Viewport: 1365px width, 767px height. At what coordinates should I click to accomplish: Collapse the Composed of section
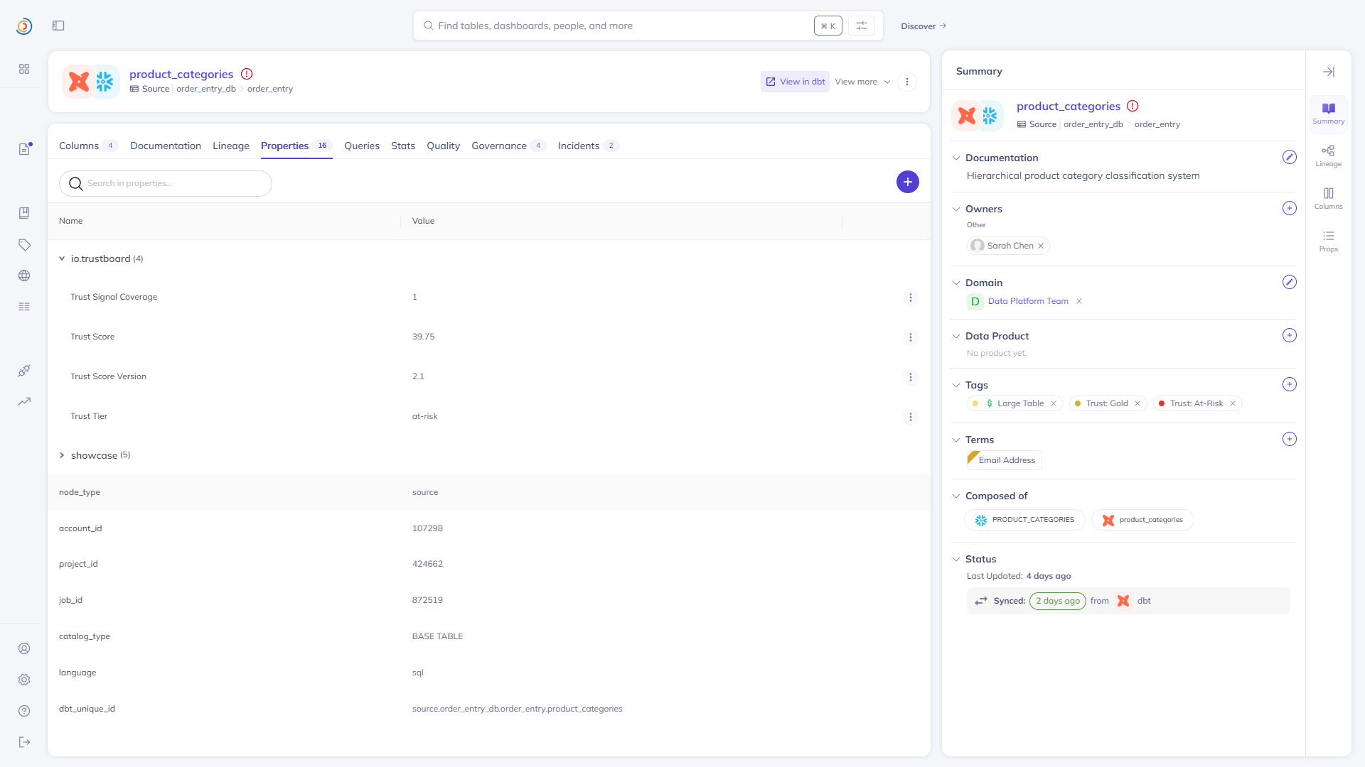956,496
